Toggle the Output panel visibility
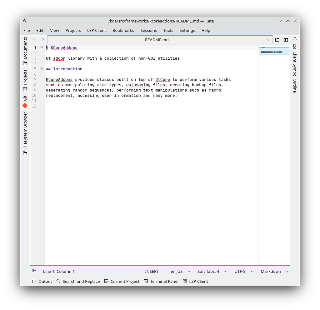 click(42, 281)
